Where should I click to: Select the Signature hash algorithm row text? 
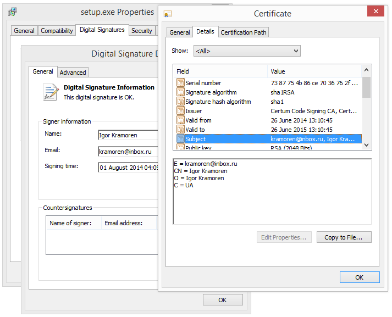click(218, 102)
